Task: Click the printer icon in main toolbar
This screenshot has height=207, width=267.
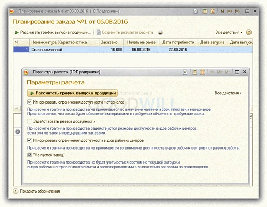Action: point(160,32)
